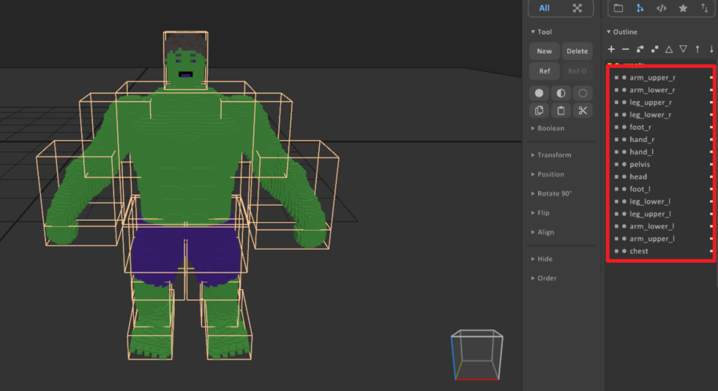Click the paired up-down arrows icon
Screen dimensions: 718x391
coord(704,8)
